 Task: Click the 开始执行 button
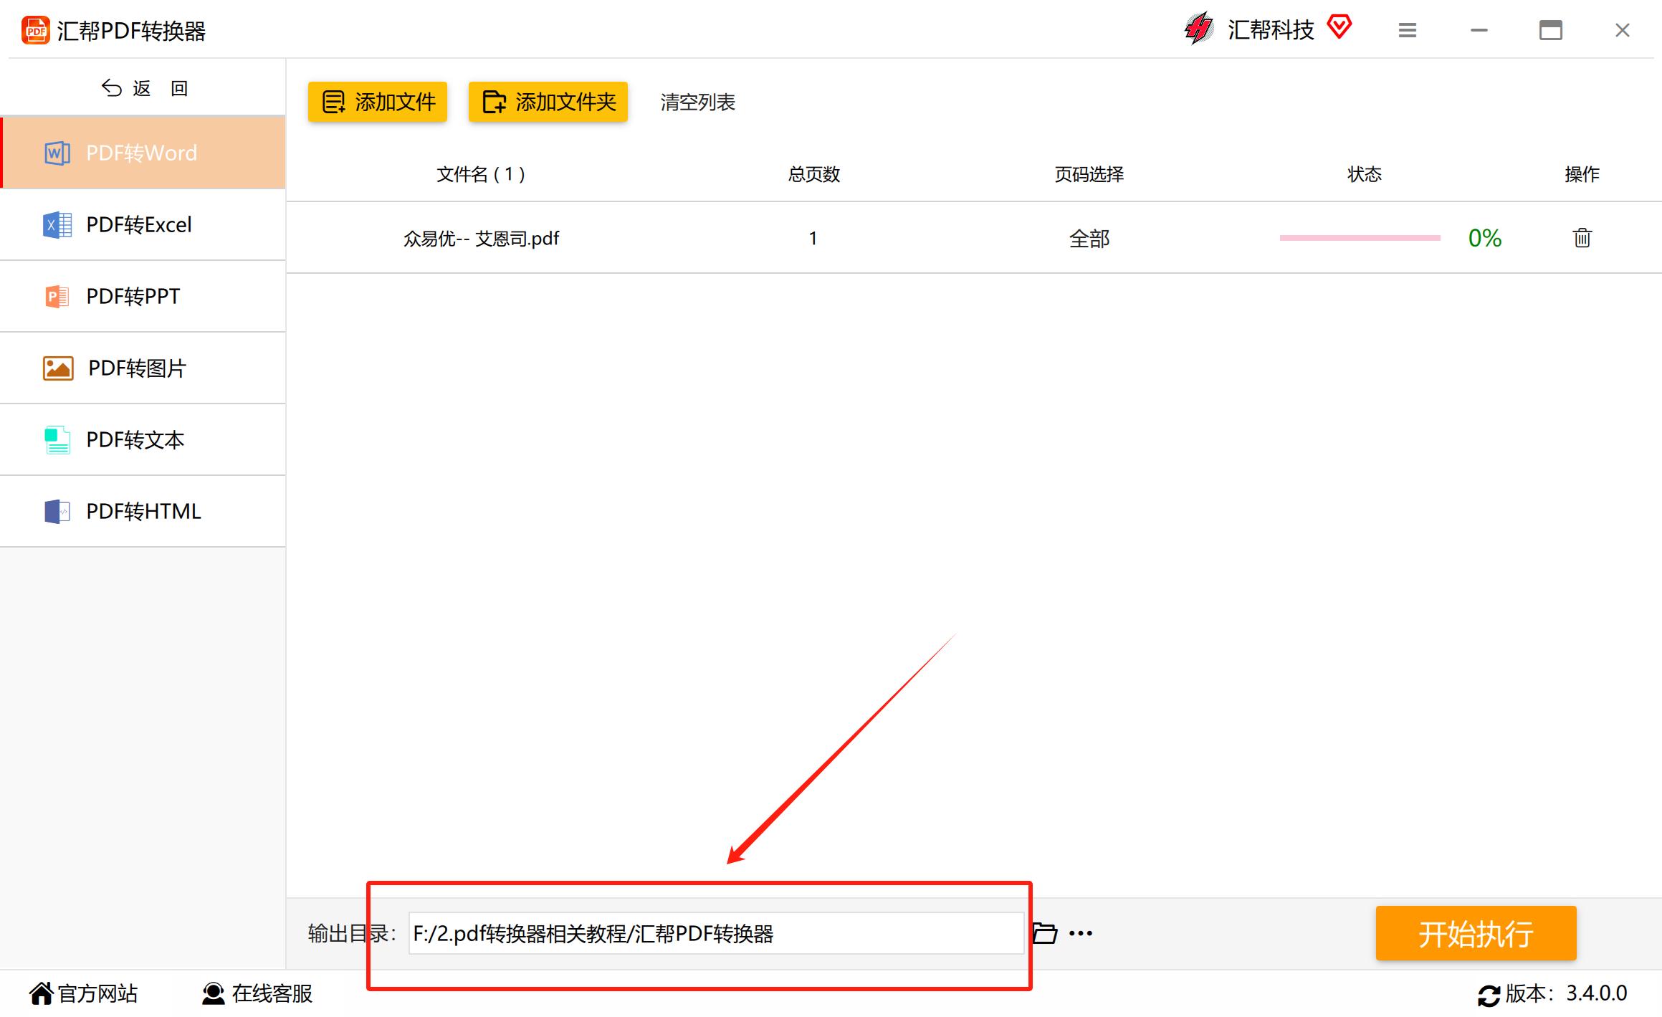tap(1476, 933)
